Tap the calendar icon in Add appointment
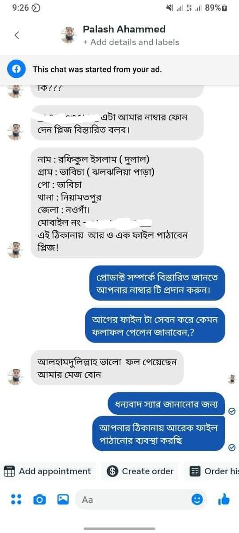 click(9, 471)
